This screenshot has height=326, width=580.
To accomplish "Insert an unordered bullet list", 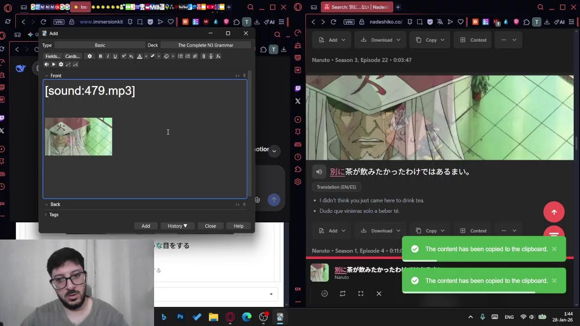I will click(x=180, y=56).
